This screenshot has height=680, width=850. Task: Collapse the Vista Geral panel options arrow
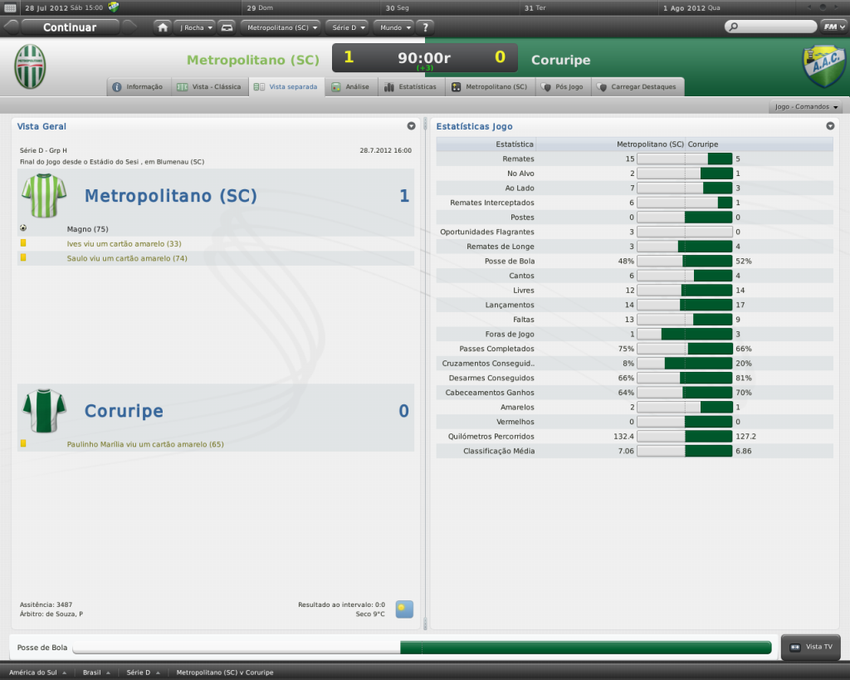coord(411,126)
